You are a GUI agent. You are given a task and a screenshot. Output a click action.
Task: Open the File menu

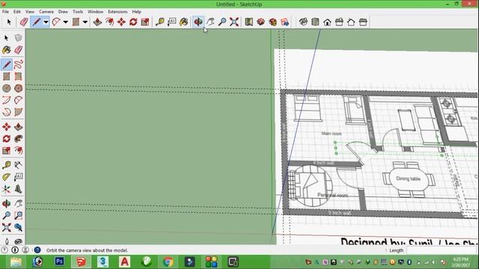click(x=5, y=12)
